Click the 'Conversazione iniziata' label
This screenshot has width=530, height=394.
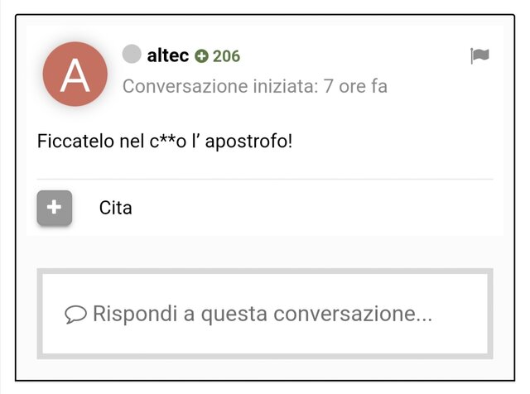click(220, 86)
